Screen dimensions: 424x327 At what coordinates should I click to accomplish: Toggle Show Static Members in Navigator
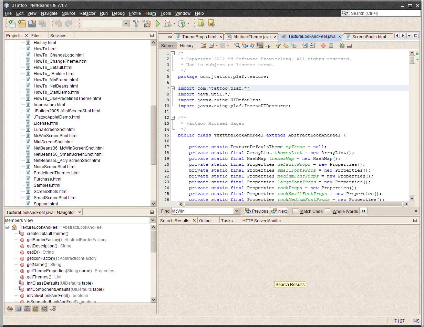pos(27,309)
